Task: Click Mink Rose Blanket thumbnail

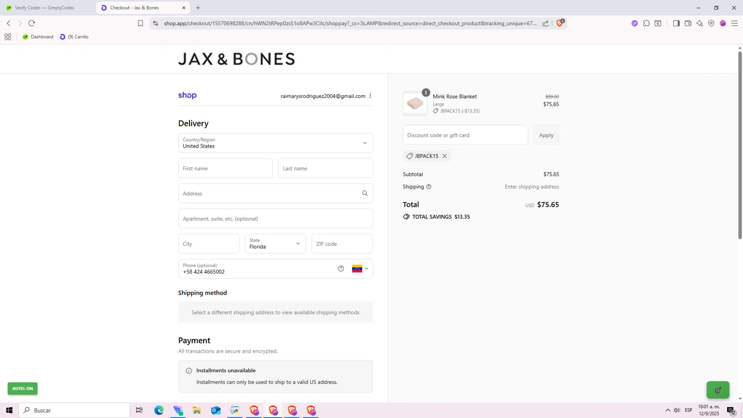Action: 415,104
